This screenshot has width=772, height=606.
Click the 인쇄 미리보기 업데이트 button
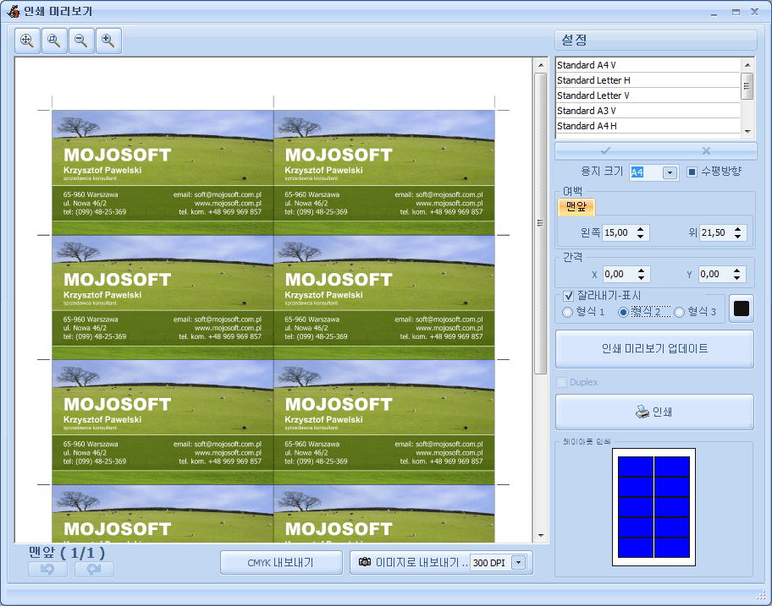[x=655, y=348]
